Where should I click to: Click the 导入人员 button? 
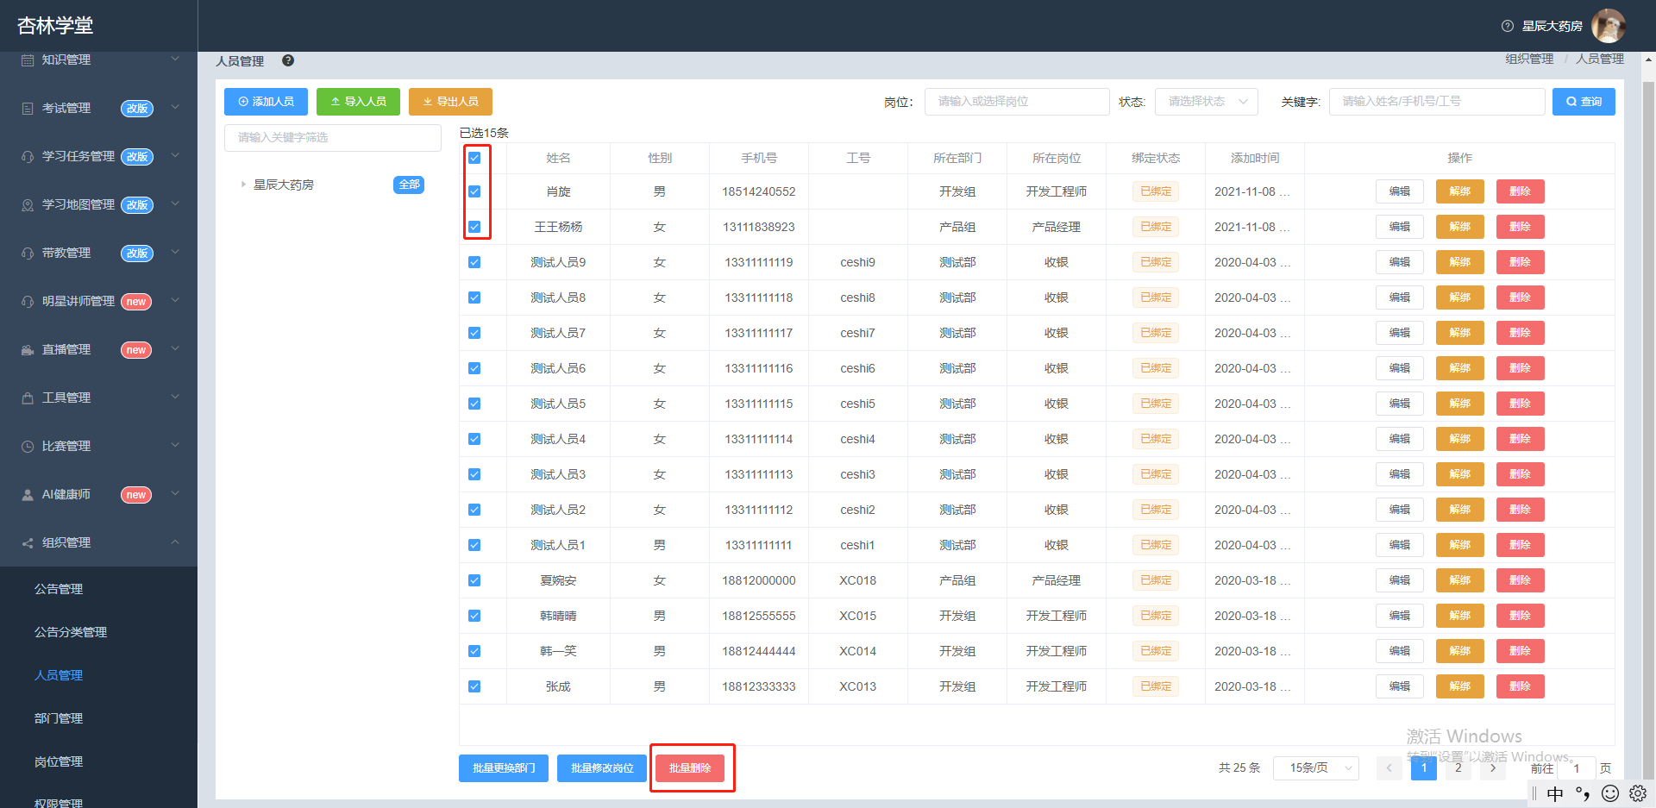(x=358, y=102)
